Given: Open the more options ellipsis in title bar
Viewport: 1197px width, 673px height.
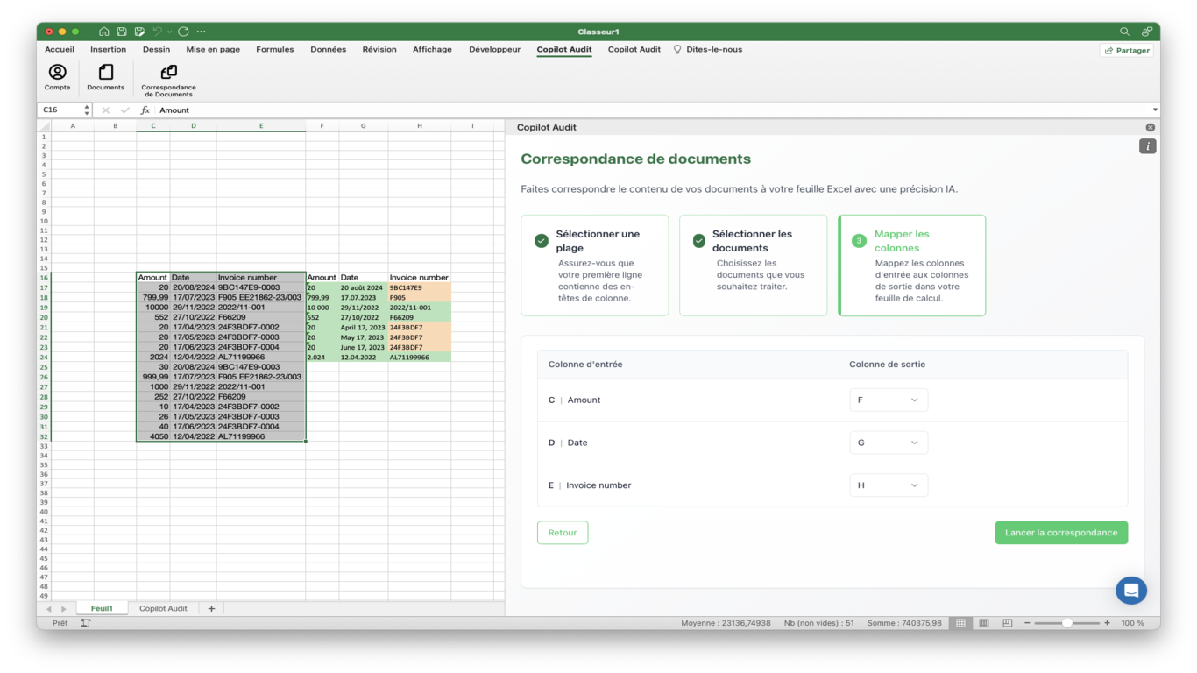Looking at the screenshot, I should pyautogui.click(x=202, y=32).
